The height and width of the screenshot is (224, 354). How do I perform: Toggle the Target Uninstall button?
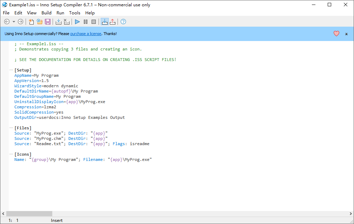coord(113,22)
